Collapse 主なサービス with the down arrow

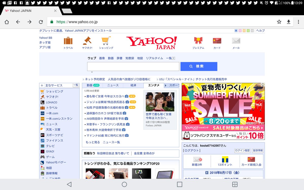click(x=42, y=85)
